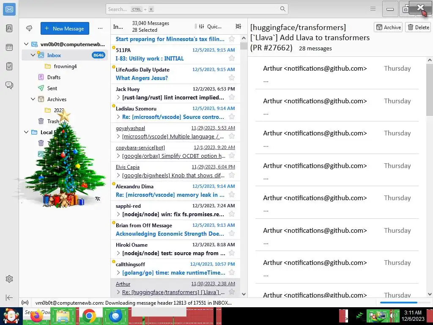Click the online status icon in status bar

point(25,303)
